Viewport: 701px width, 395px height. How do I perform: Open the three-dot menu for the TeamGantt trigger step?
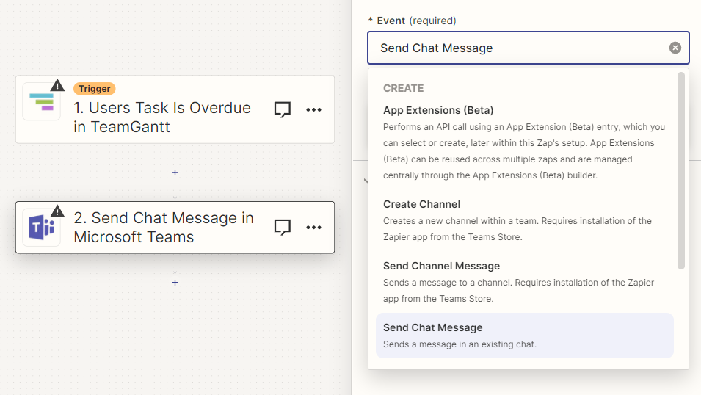(x=313, y=109)
